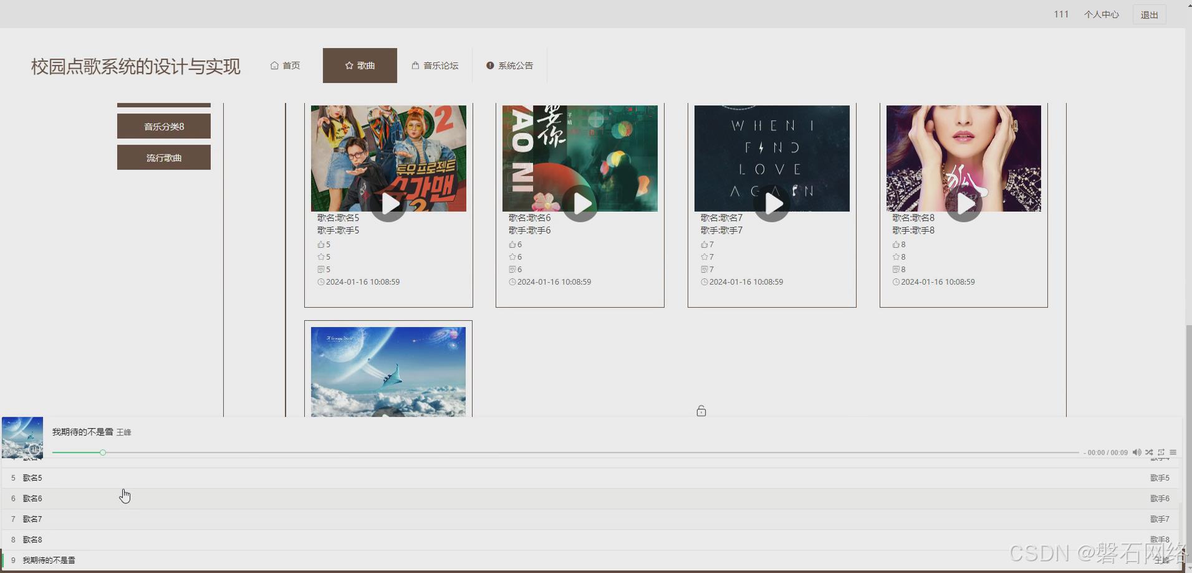Click artist 歌手6 in playlist

pos(1160,498)
